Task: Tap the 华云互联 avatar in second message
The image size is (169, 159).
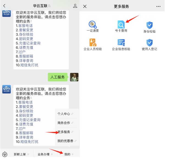Action: pos(7,89)
